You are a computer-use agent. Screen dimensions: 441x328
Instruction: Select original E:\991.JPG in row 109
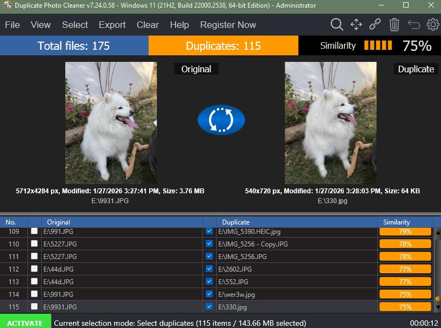tap(58, 232)
